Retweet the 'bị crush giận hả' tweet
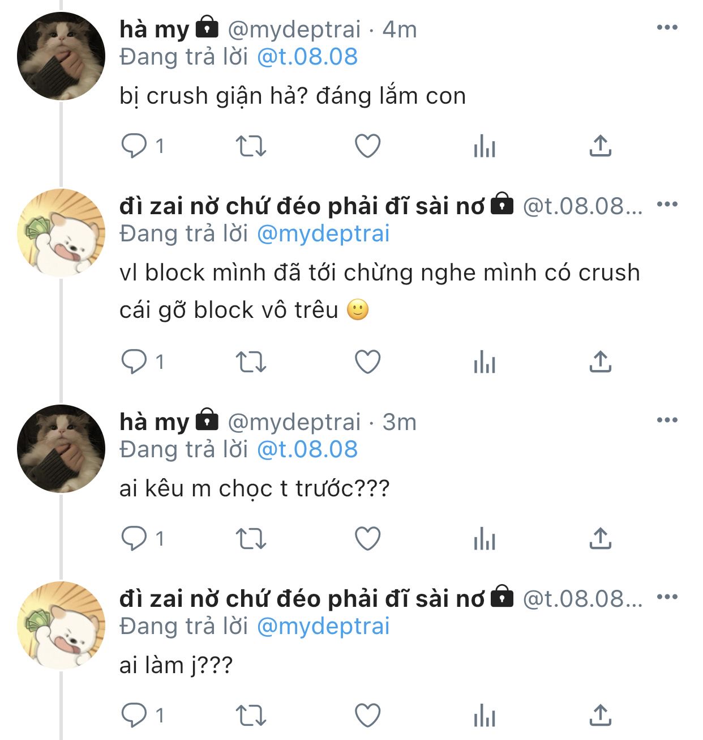 [x=251, y=146]
